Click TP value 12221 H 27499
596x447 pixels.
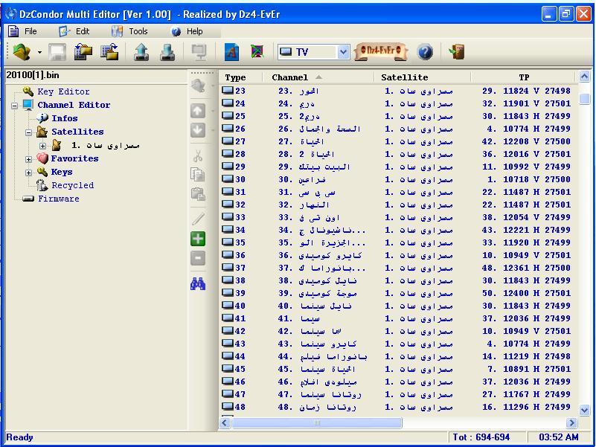[536, 230]
